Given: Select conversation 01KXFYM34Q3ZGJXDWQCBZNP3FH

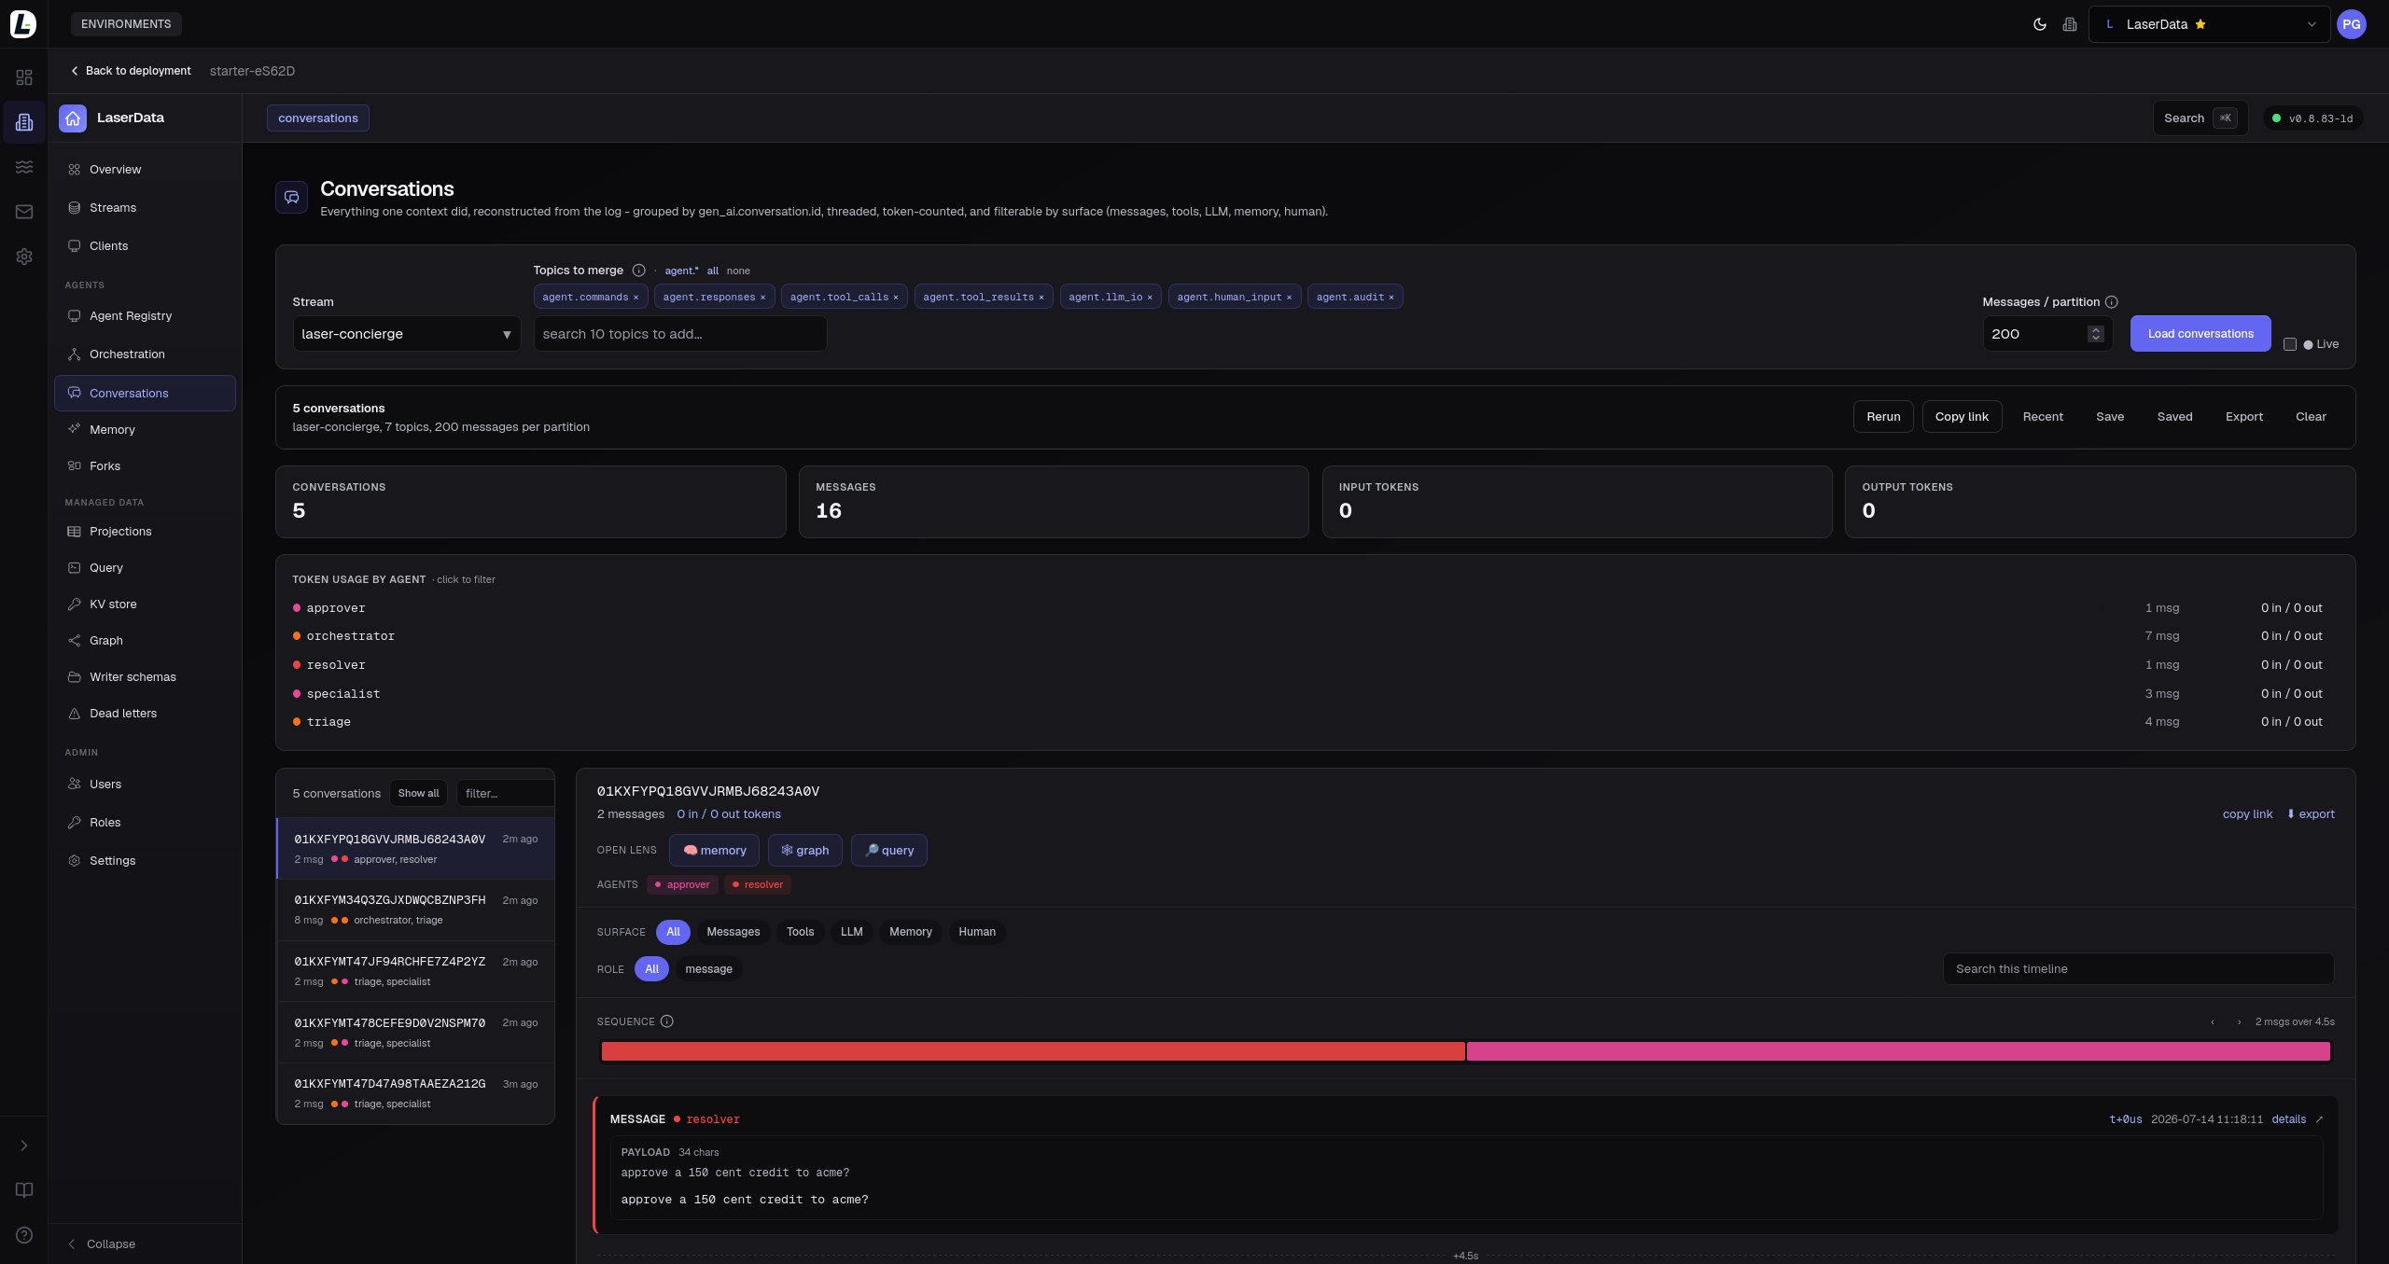Looking at the screenshot, I should coord(416,910).
